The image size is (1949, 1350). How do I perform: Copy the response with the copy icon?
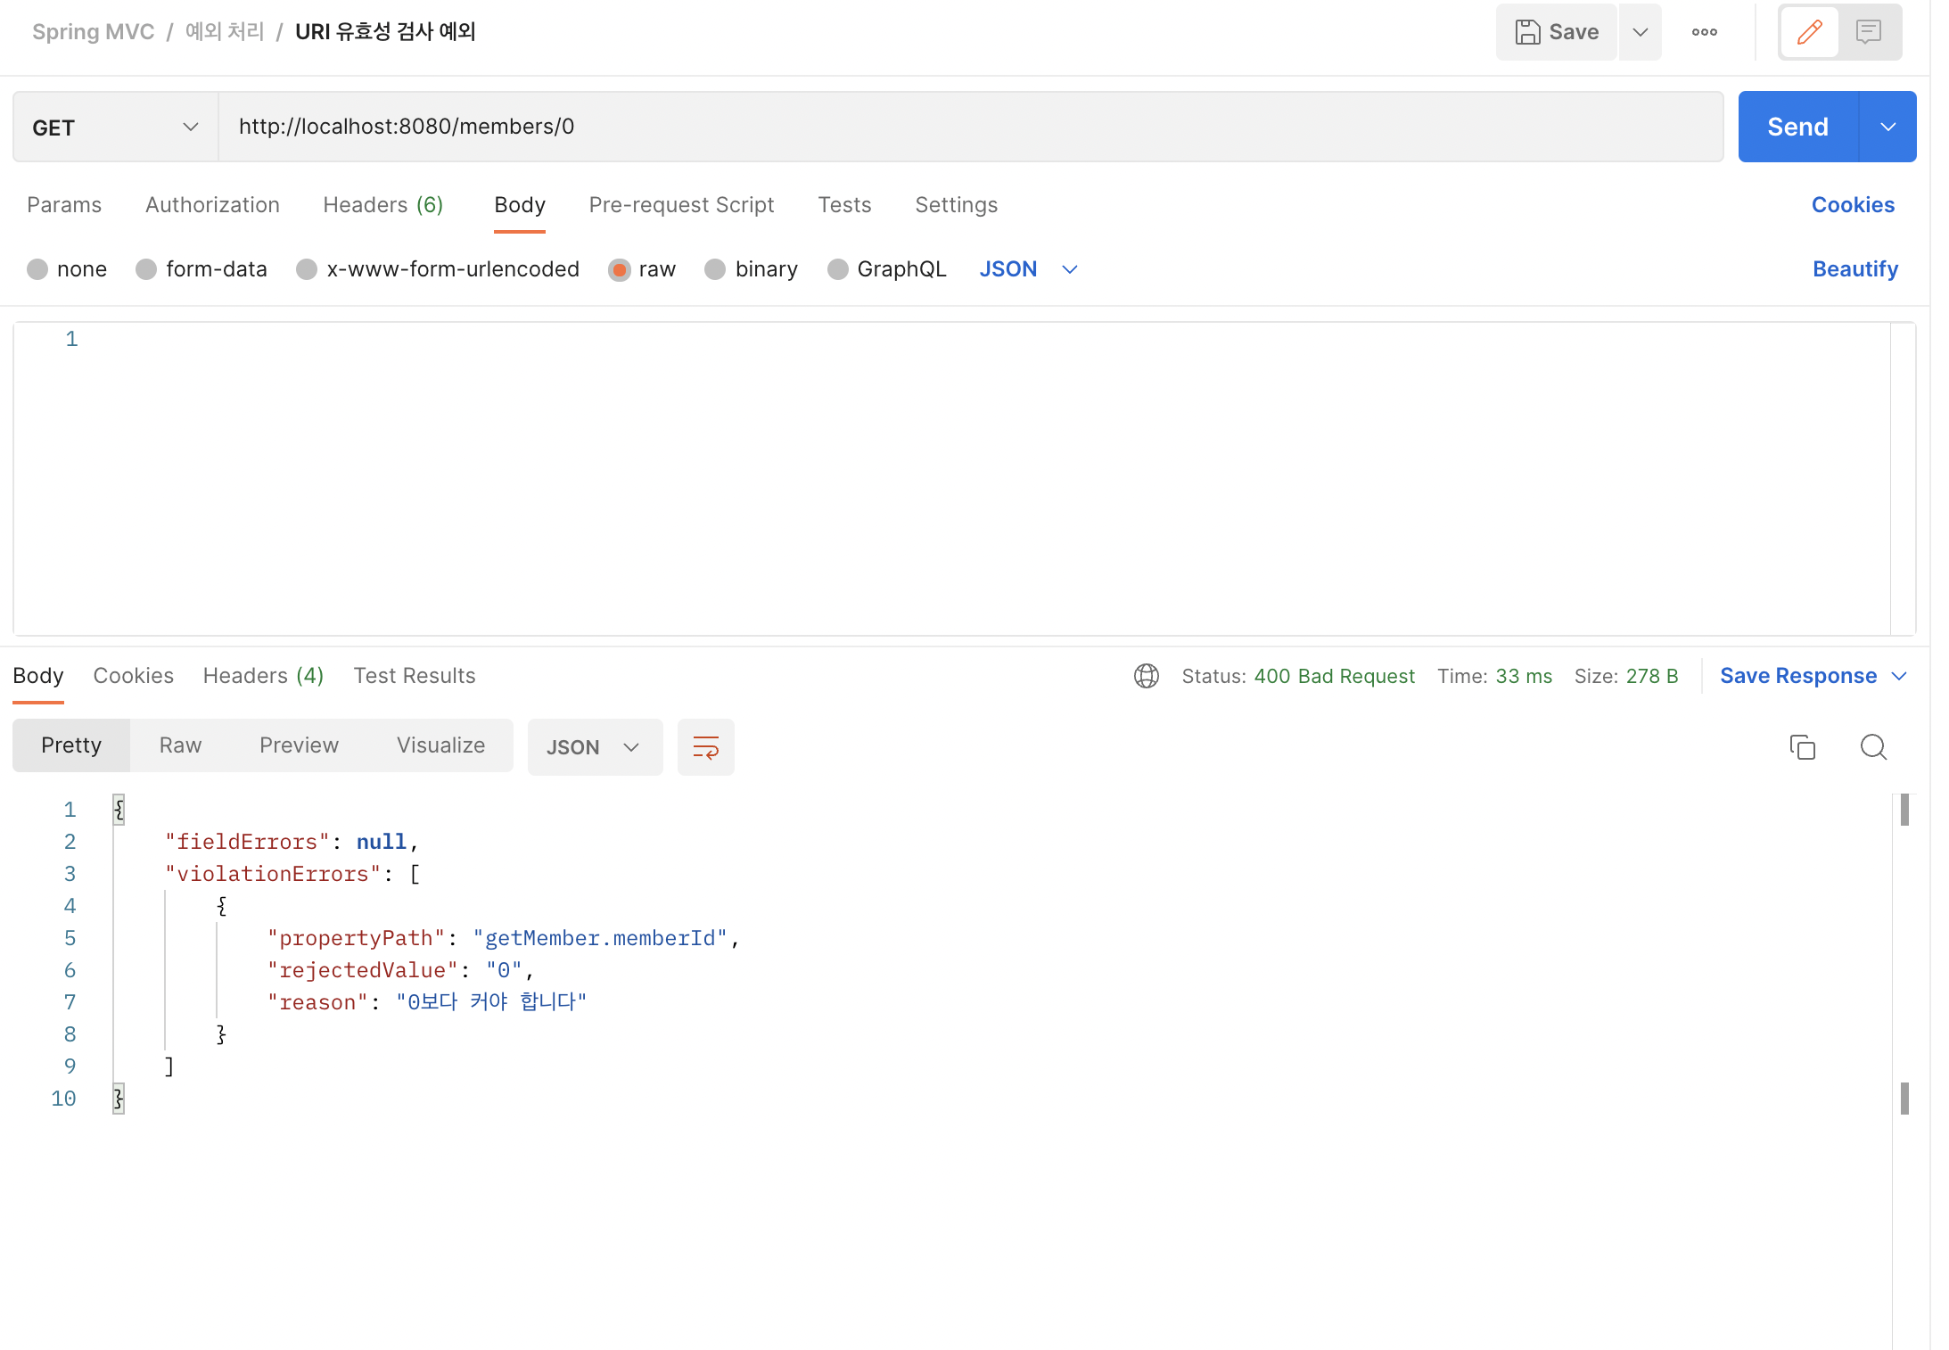coord(1802,747)
